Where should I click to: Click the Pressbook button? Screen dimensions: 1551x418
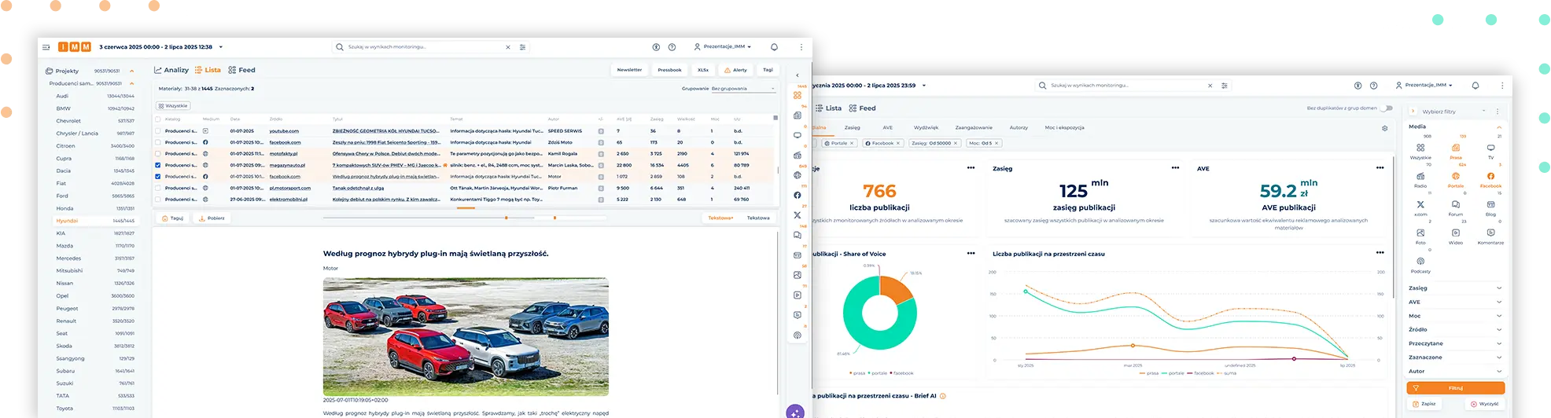[669, 70]
